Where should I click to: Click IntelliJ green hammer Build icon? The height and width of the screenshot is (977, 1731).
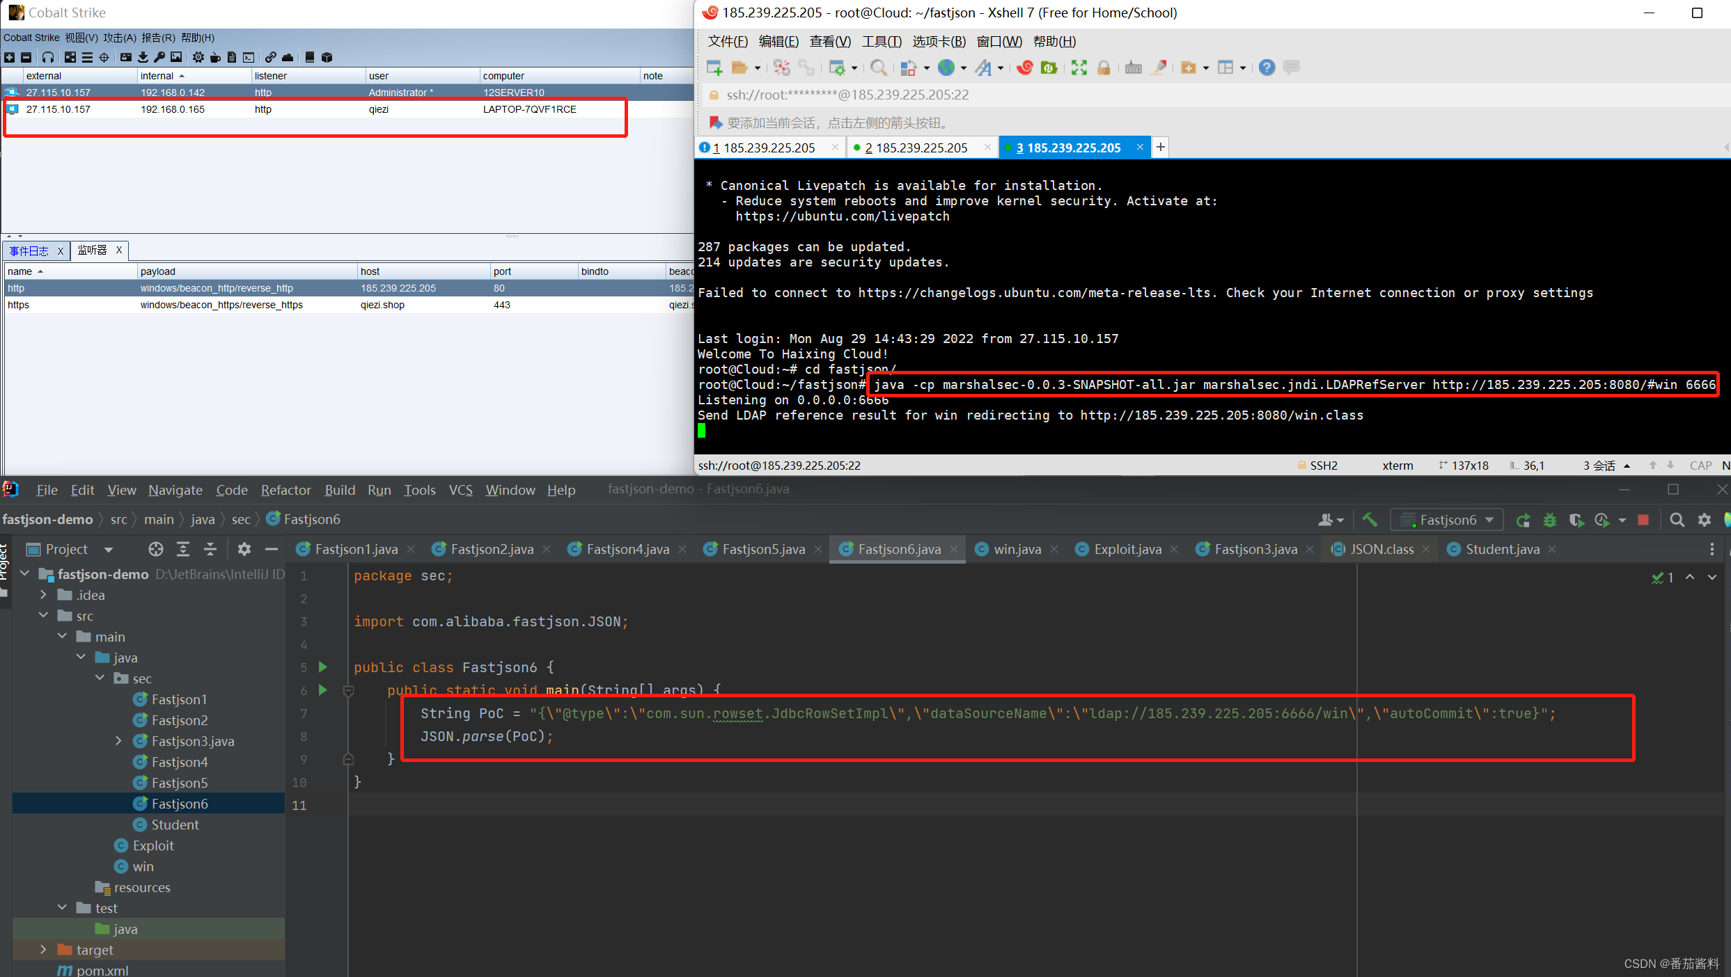tap(1369, 520)
